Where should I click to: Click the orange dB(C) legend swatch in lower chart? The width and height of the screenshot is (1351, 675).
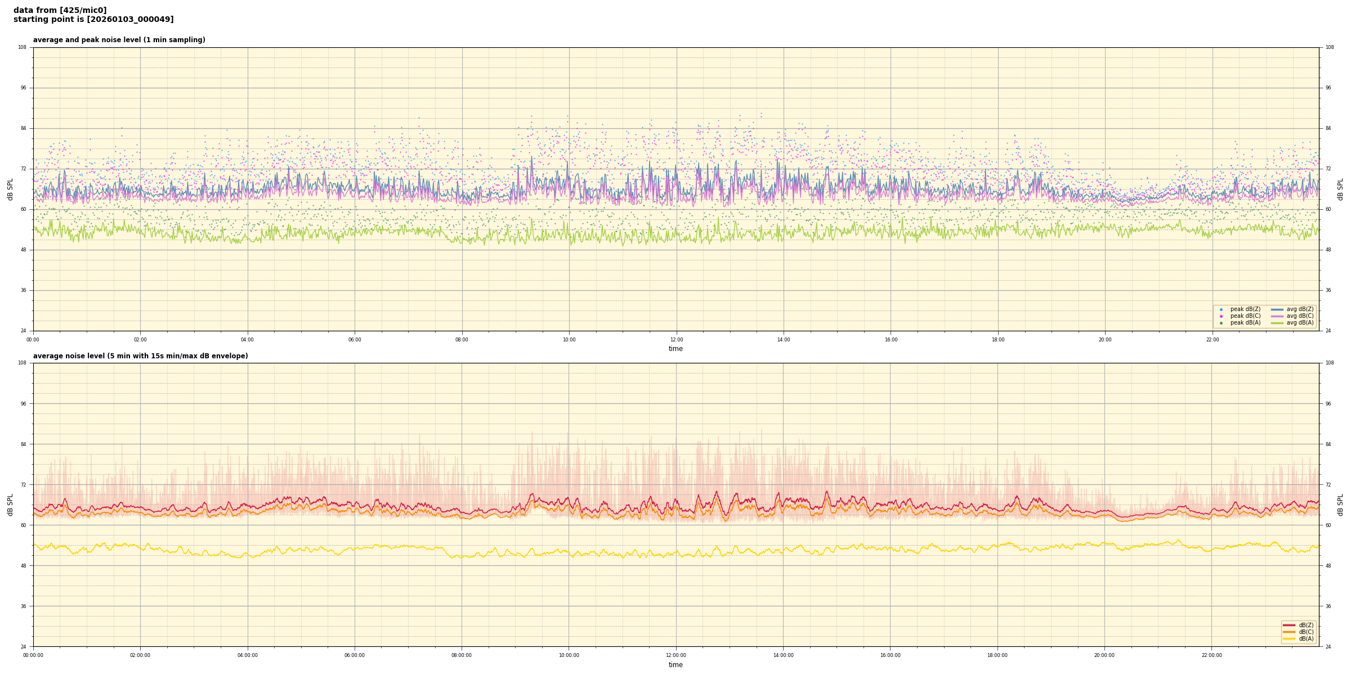tap(1289, 632)
